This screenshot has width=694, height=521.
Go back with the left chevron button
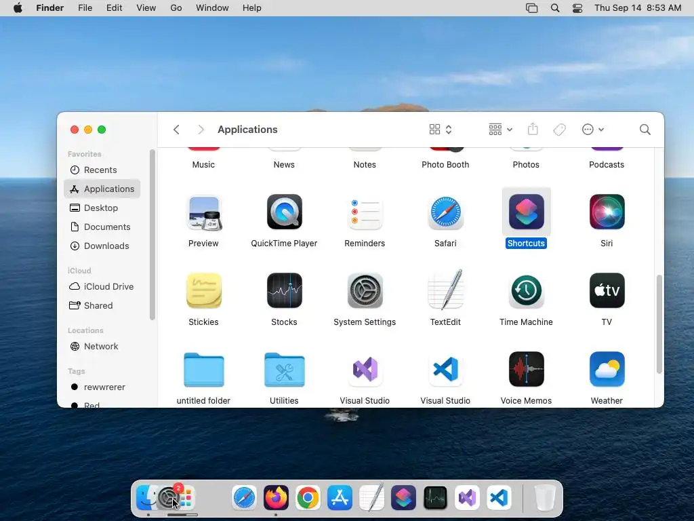pyautogui.click(x=176, y=130)
